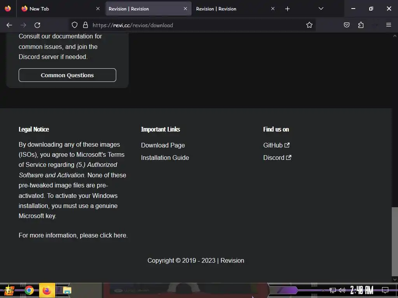Viewport: 398px width, 298px height.
Task: Click the Firefox View icon
Action: pyautogui.click(x=8, y=9)
